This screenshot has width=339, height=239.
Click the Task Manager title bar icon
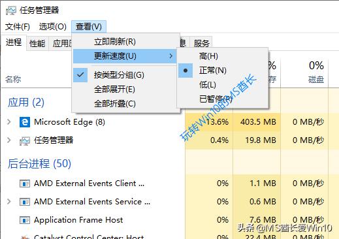click(11, 10)
